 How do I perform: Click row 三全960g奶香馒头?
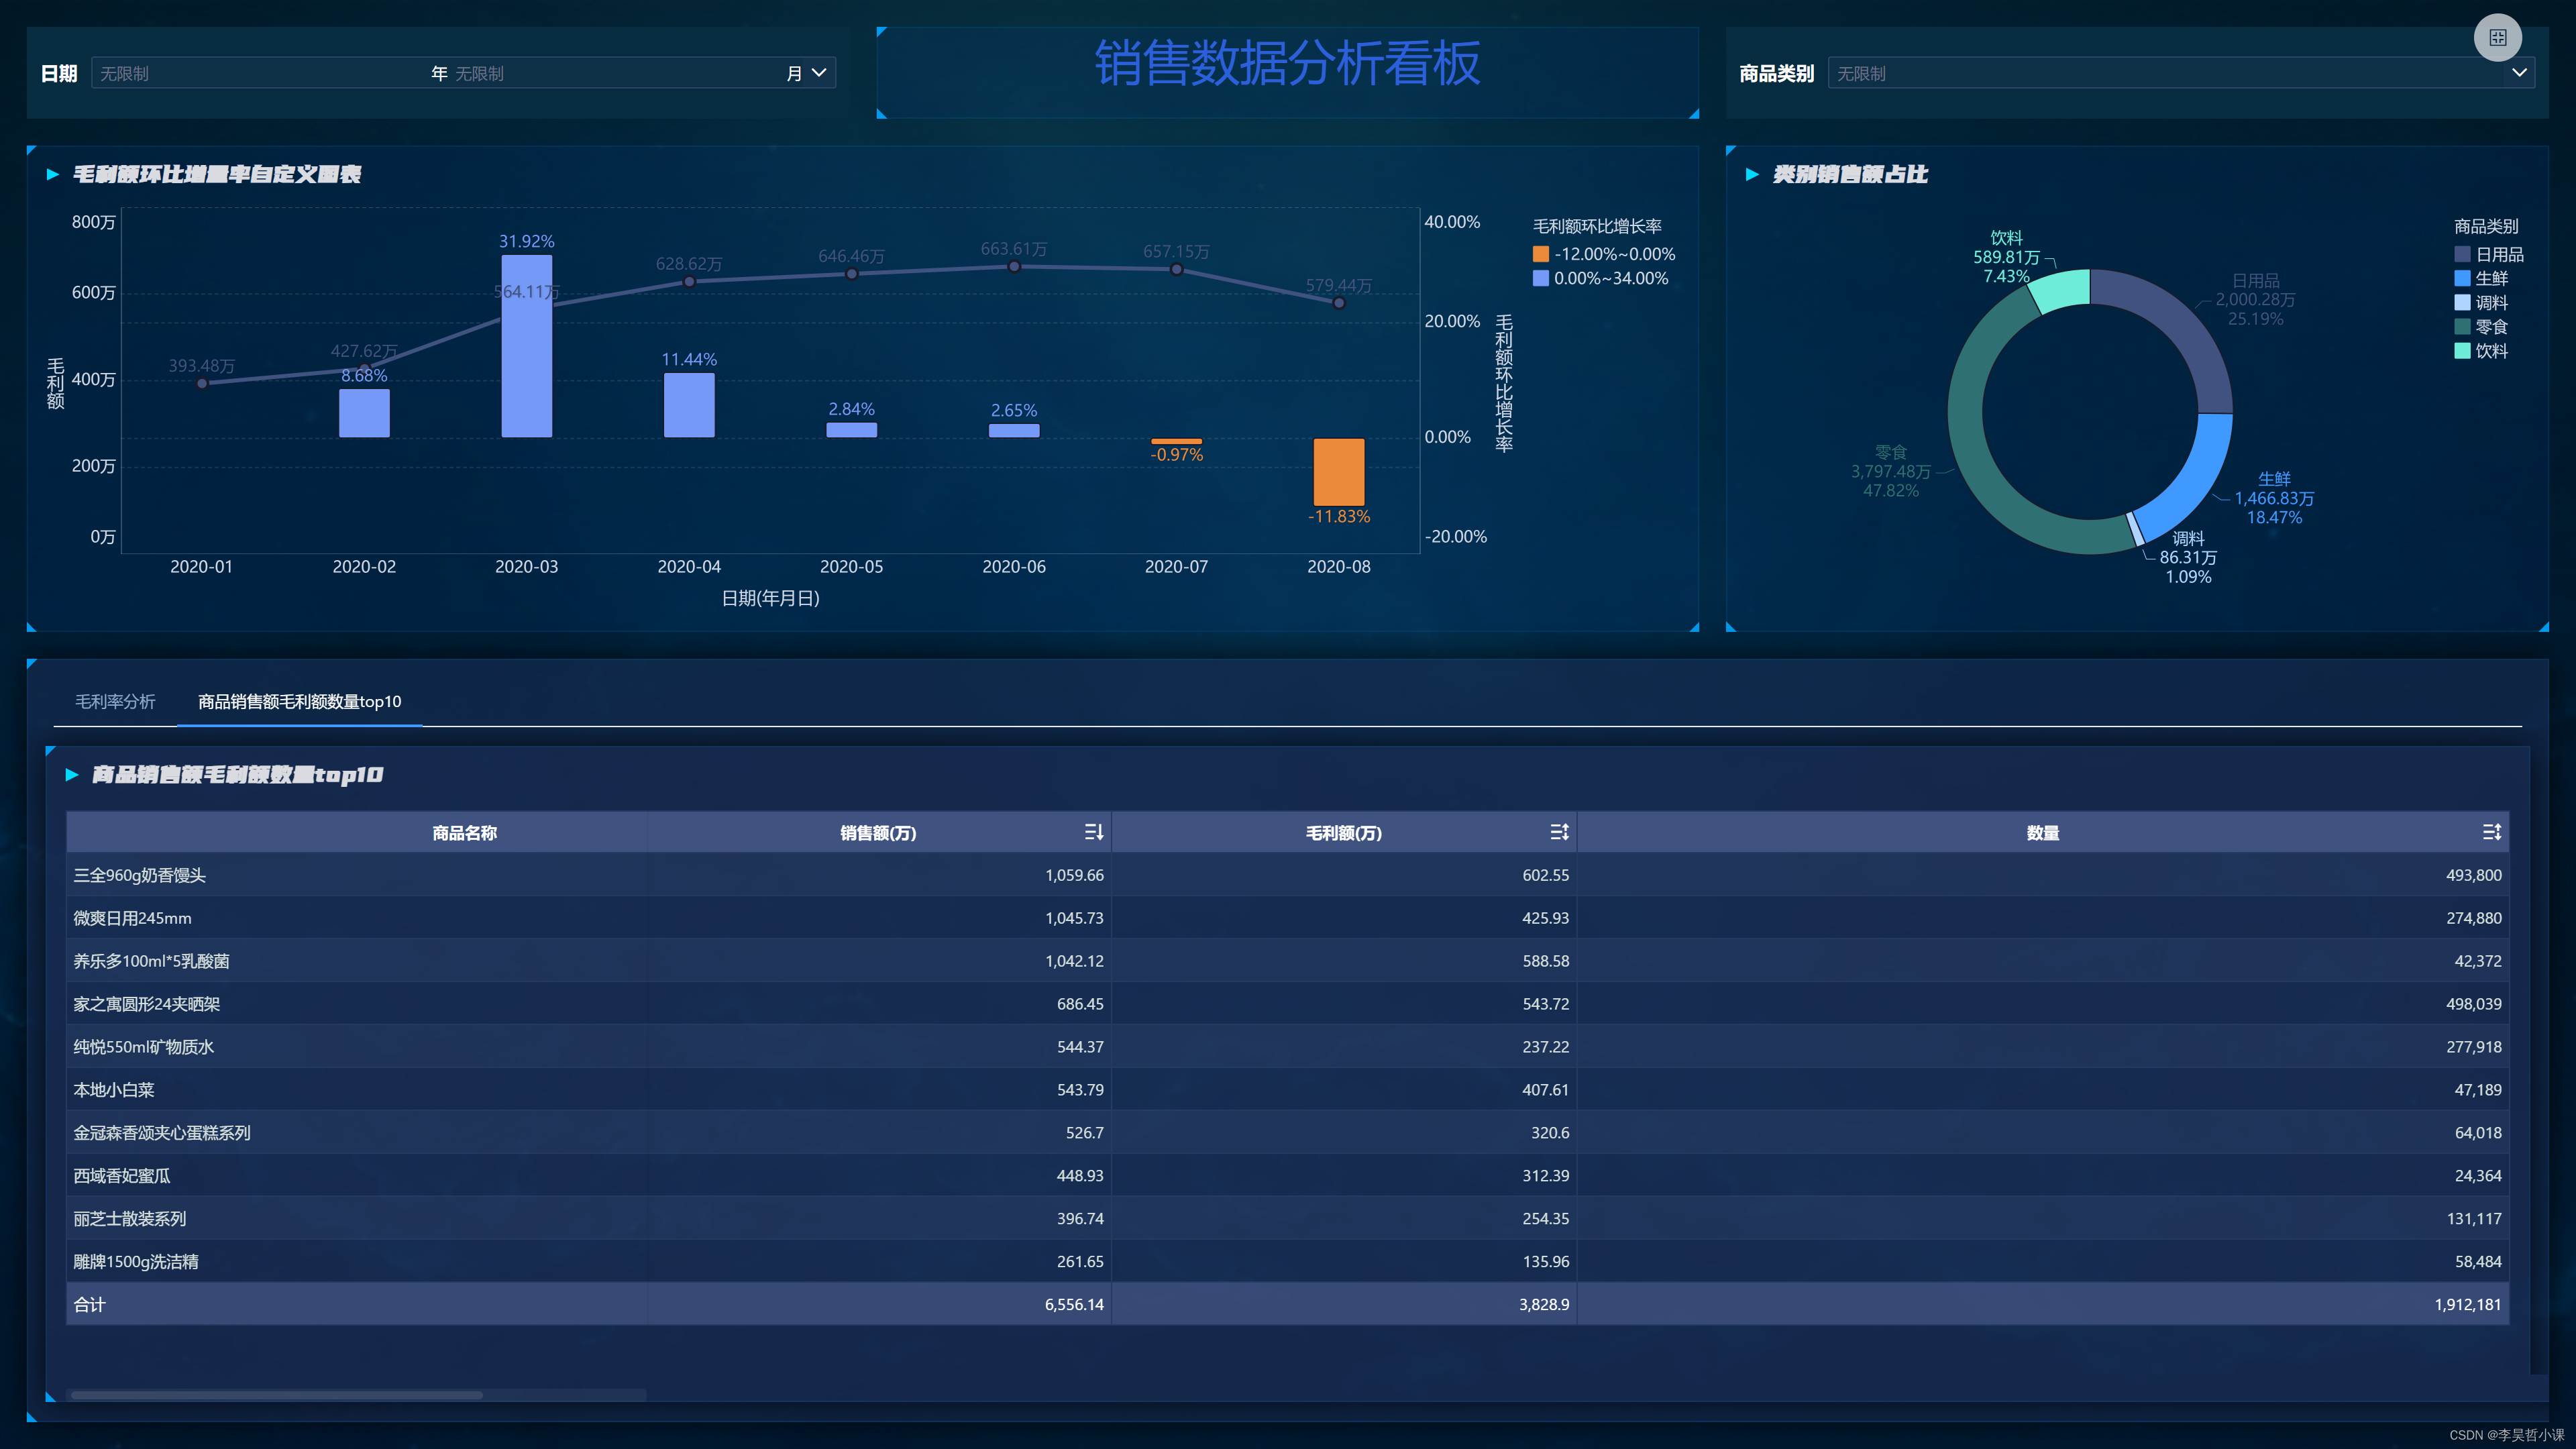click(1288, 875)
